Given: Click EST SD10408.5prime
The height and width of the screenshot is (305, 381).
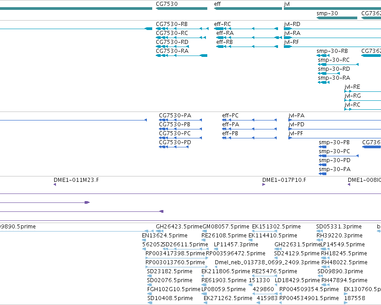Looking at the screenshot, I should 150,303.
